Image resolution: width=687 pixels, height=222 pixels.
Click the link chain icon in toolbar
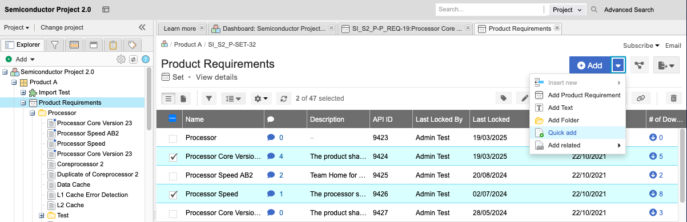pyautogui.click(x=641, y=98)
